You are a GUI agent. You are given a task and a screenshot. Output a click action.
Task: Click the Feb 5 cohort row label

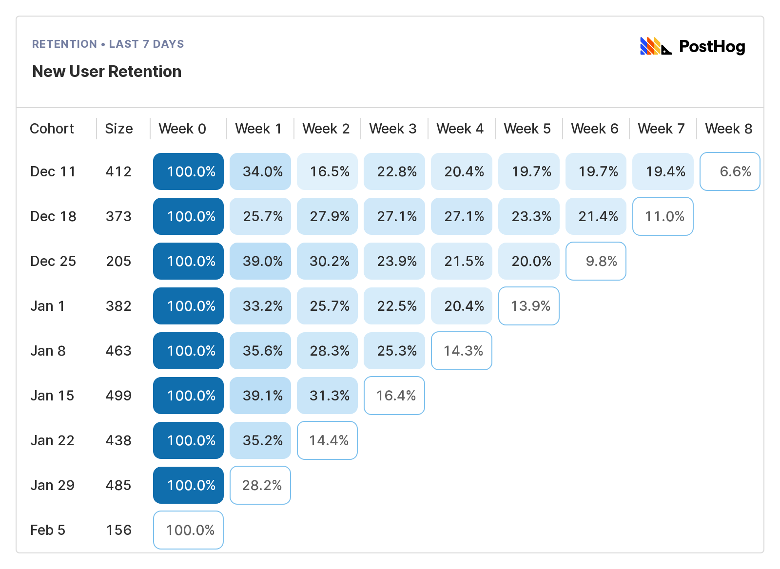(x=48, y=530)
